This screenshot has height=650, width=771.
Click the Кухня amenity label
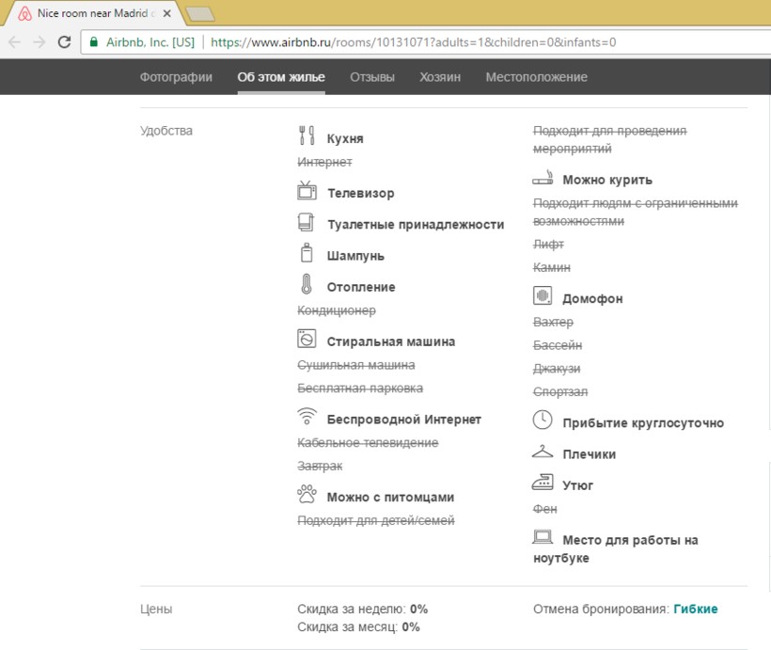tap(345, 139)
